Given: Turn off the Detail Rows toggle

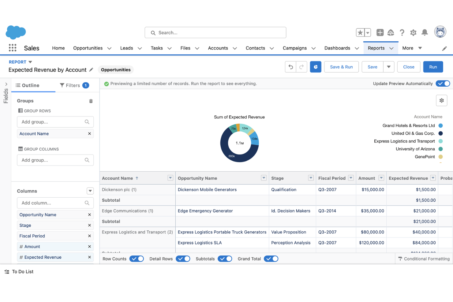Looking at the screenshot, I should (x=183, y=259).
